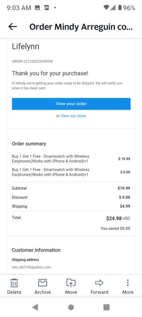Tap the note notification icon in status bar
142x317 pixels.
[x=47, y=8]
